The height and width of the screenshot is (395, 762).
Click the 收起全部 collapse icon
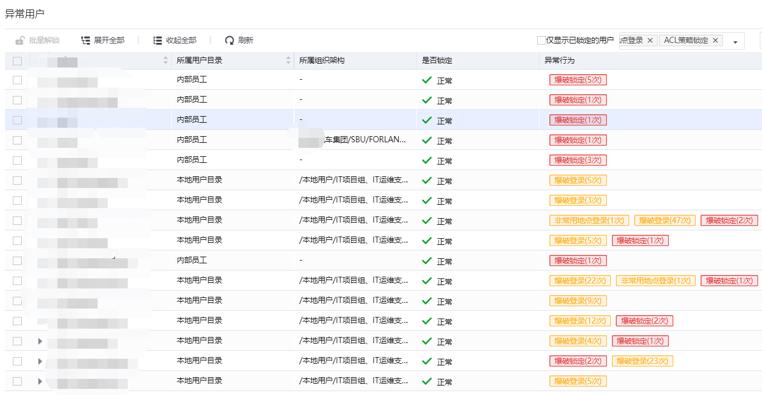158,40
